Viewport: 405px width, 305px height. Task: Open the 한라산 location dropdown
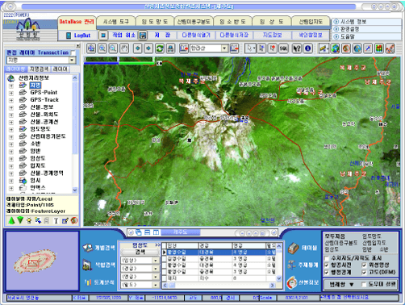click(224, 48)
